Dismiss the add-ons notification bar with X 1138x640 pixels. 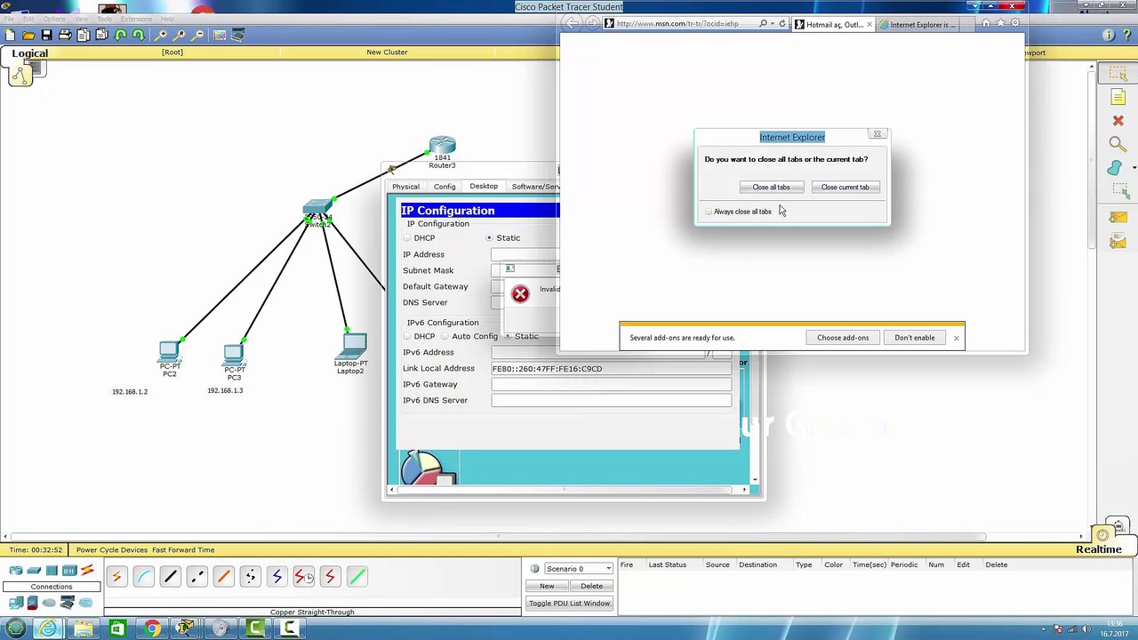956,338
